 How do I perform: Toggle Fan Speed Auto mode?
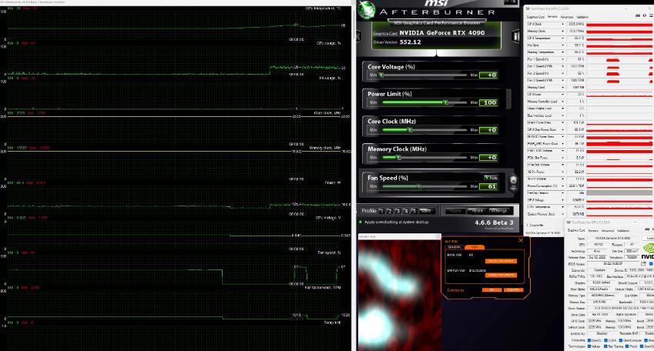pyautogui.click(x=491, y=176)
